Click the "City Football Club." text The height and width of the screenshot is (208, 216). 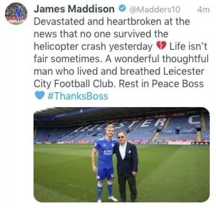coord(75,84)
